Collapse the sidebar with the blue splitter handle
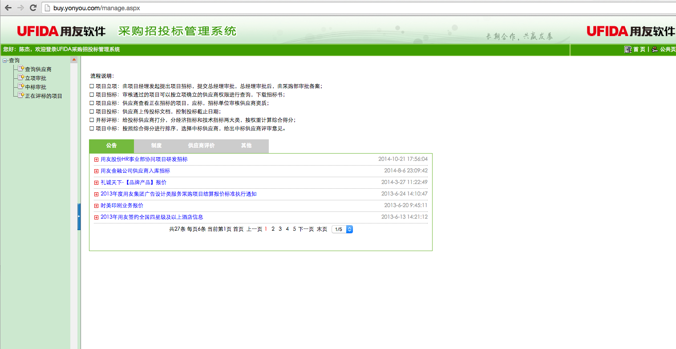This screenshot has width=676, height=349. coord(79,216)
